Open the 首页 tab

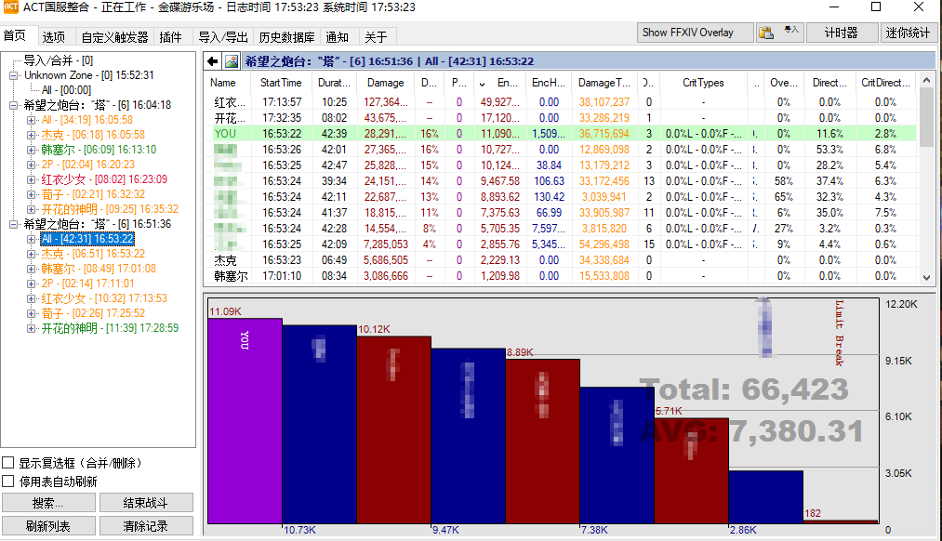tap(15, 36)
